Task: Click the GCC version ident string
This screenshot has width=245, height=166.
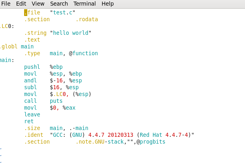Action: pos(122,135)
